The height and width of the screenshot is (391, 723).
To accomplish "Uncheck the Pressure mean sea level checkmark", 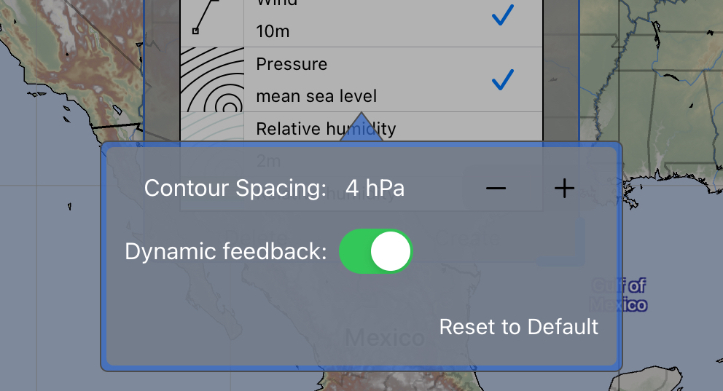I will point(503,79).
